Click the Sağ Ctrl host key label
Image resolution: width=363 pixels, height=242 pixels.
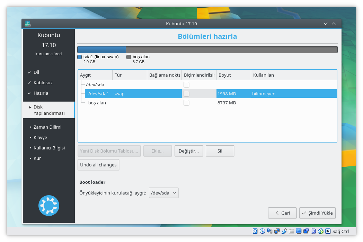[340, 231]
